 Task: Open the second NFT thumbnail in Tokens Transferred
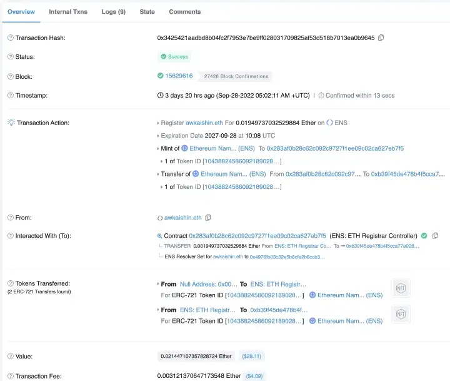pos(400,314)
